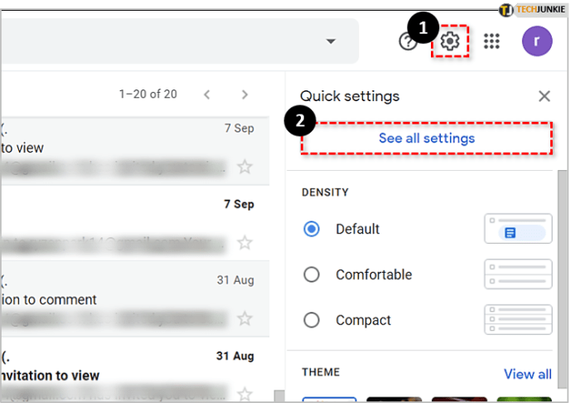Go to older emails page arrow
The width and height of the screenshot is (571, 403).
pyautogui.click(x=244, y=95)
